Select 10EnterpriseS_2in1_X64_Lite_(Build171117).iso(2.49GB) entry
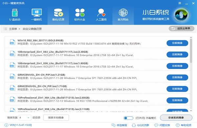 (x=53, y=52)
